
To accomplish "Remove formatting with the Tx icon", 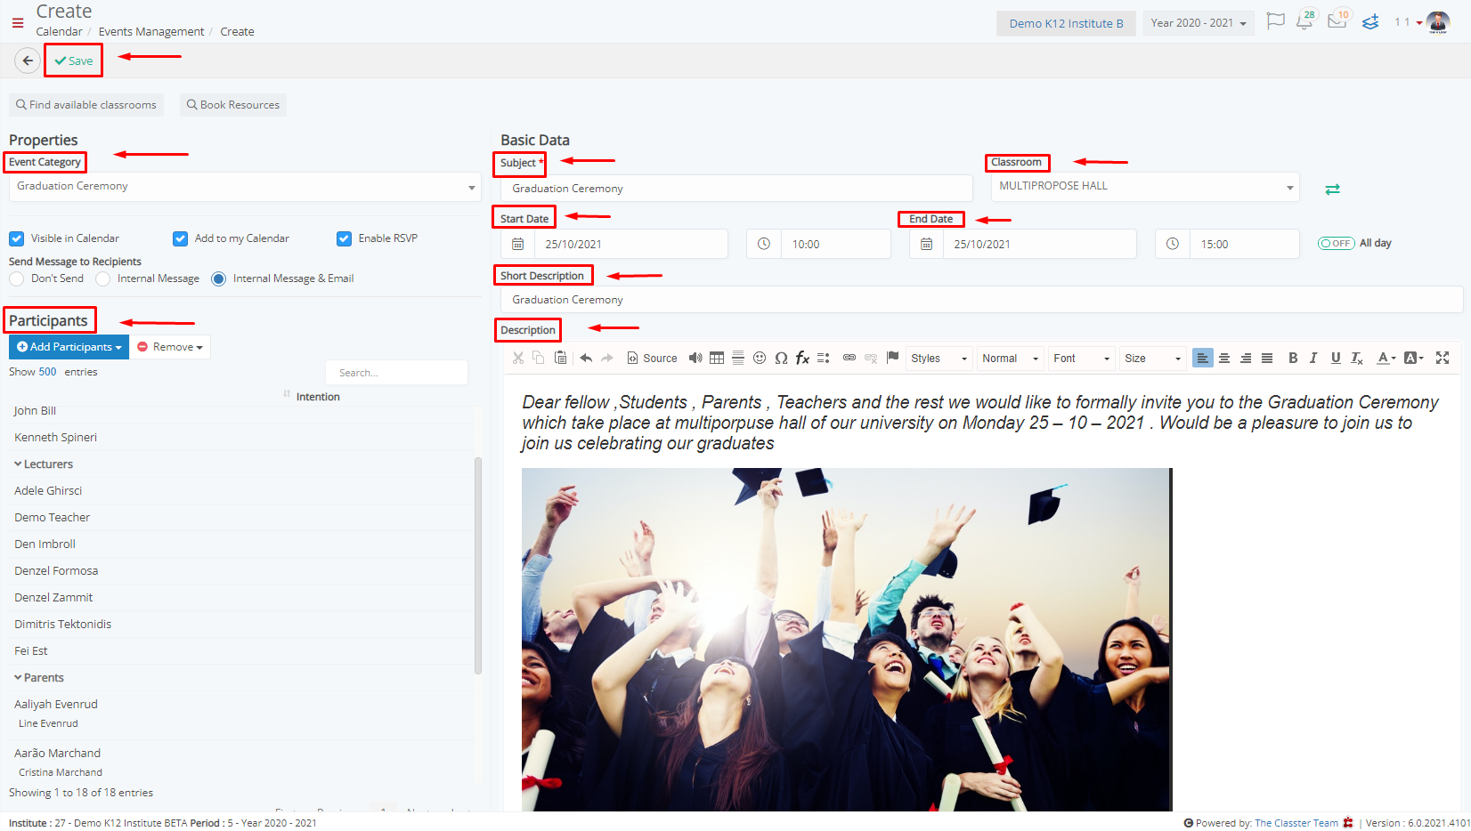I will [x=1357, y=358].
